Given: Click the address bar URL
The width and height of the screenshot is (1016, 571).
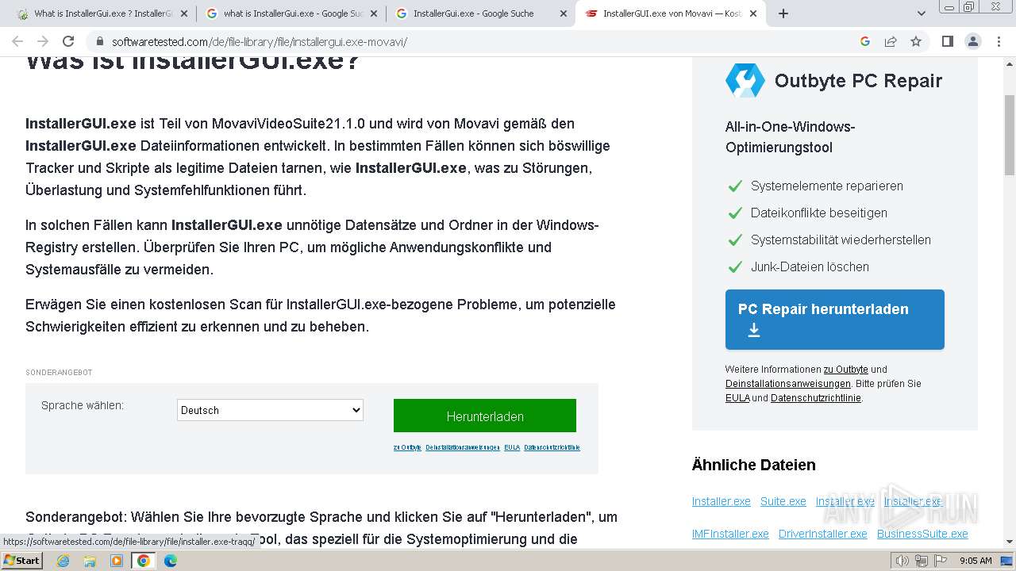Looking at the screenshot, I should click(260, 42).
